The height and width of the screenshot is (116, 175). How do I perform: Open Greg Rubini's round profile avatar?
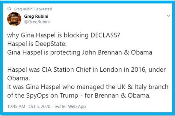point(14,19)
